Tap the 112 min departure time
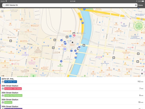Image resolution: width=145 pixels, height=109 pixels. pyautogui.click(x=140, y=82)
